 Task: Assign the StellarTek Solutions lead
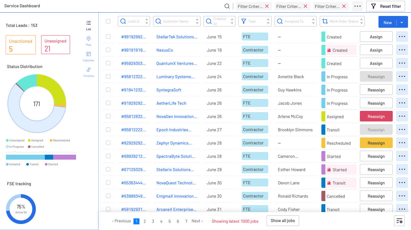pos(376,37)
